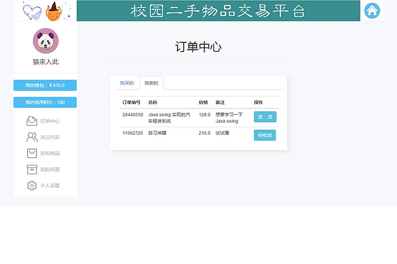This screenshot has width=397, height=264.
Task: Click the 发布物品 shopping bag icon
Action: pos(32,153)
